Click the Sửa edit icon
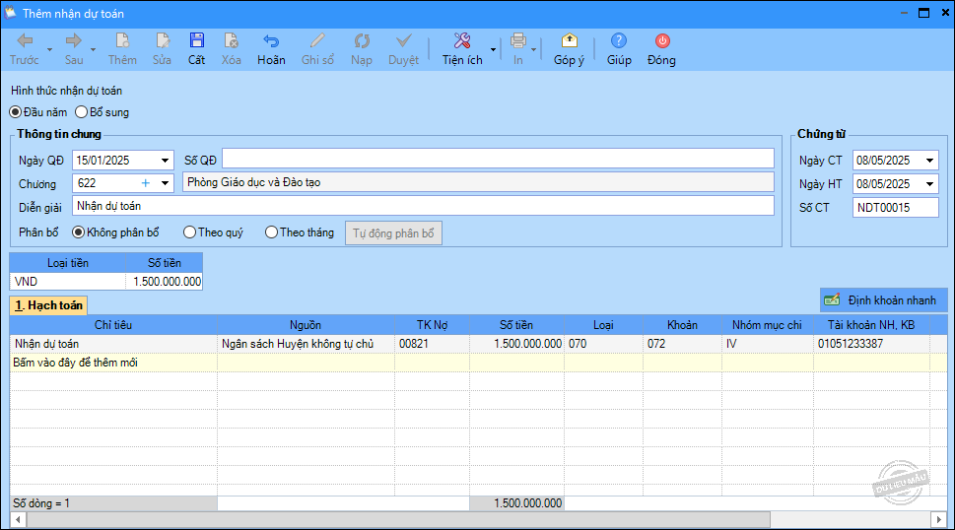 coord(162,40)
